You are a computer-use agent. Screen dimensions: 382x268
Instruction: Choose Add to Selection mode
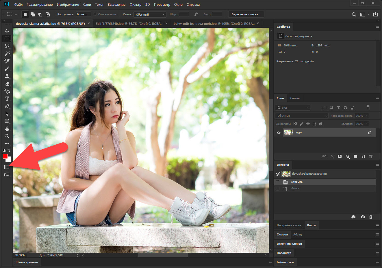33,14
